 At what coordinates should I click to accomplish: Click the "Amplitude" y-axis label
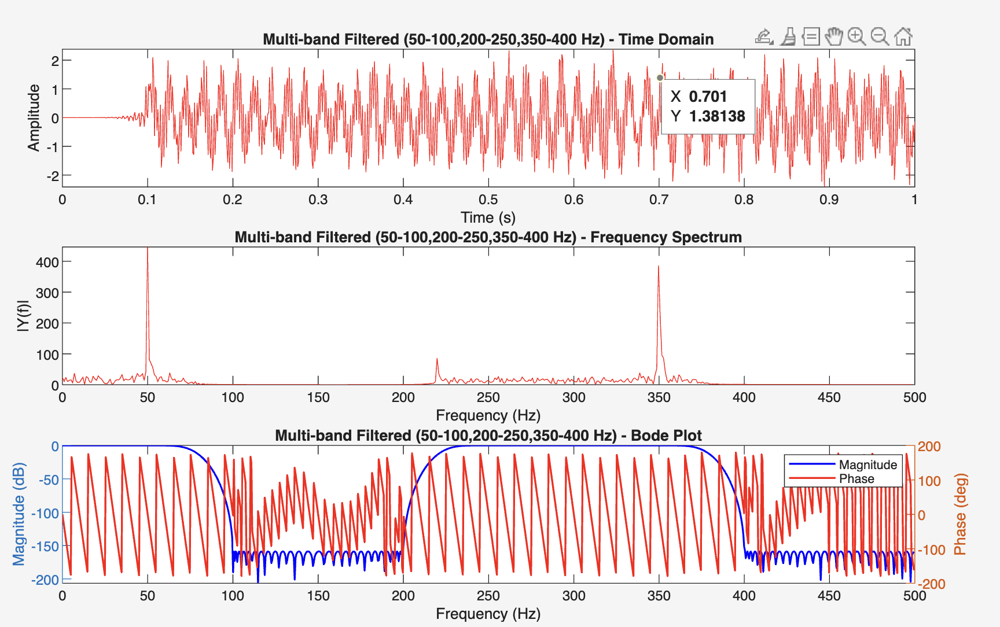[x=34, y=118]
